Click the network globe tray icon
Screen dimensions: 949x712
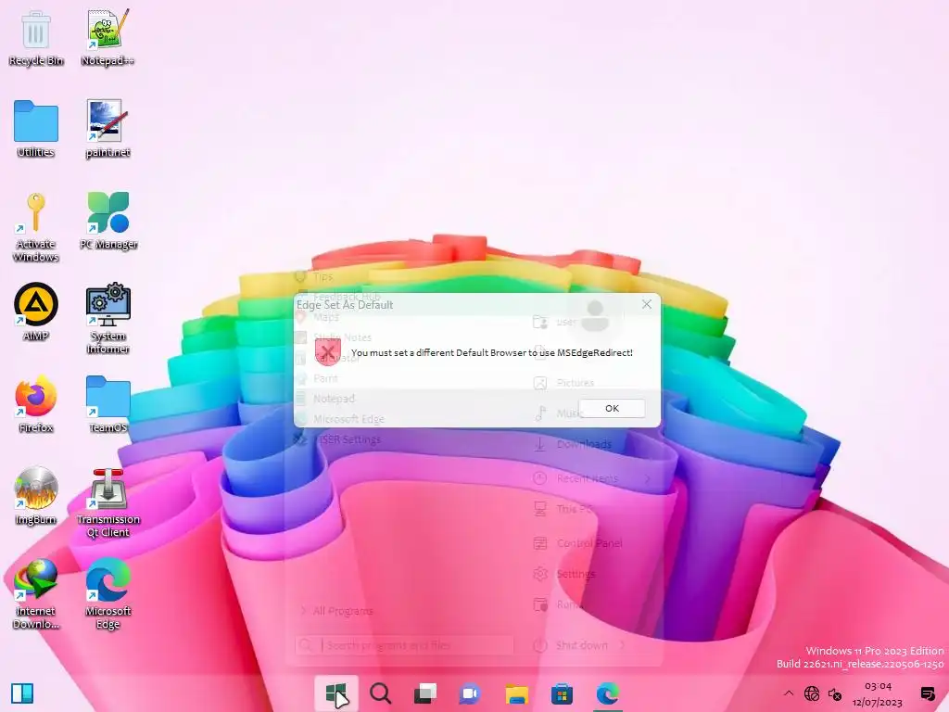tap(812, 693)
